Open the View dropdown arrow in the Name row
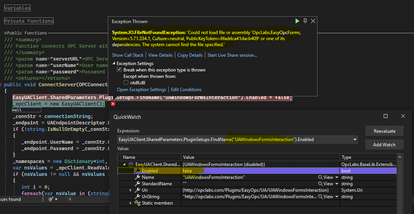The image size is (414, 214). point(337,177)
